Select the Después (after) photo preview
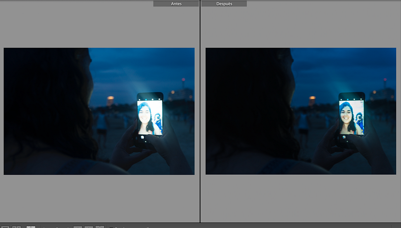 [301, 111]
